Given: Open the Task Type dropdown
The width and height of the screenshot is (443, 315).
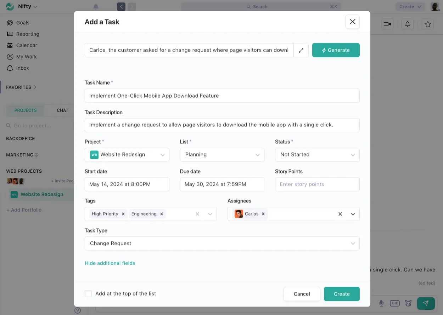Looking at the screenshot, I should click(222, 243).
